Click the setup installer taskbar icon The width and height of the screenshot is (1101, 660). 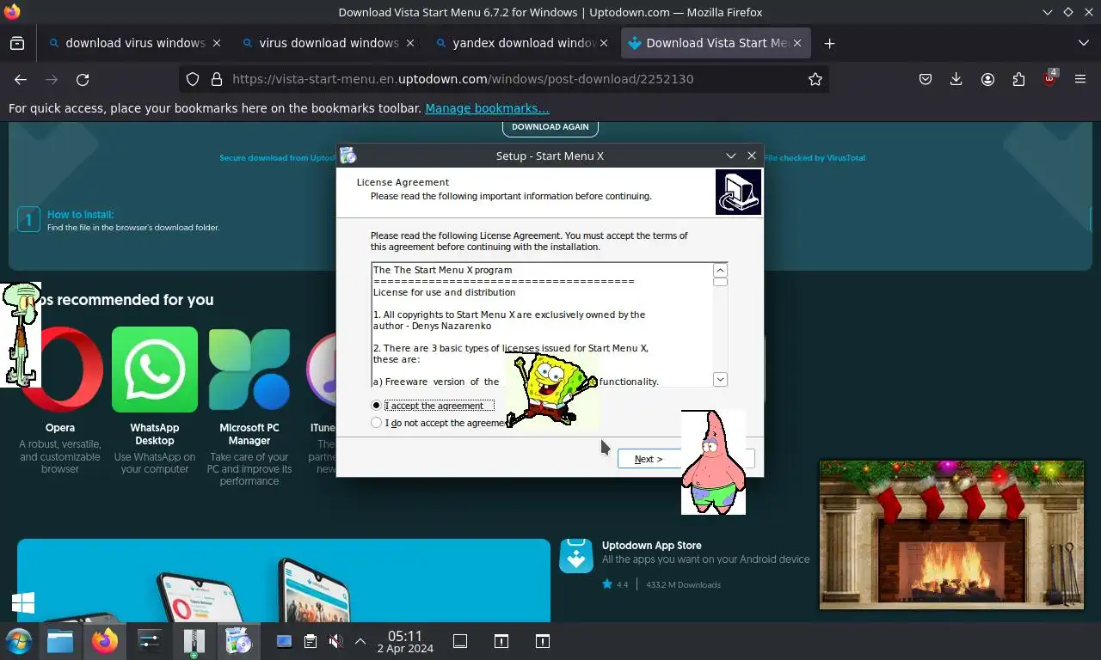tap(238, 641)
